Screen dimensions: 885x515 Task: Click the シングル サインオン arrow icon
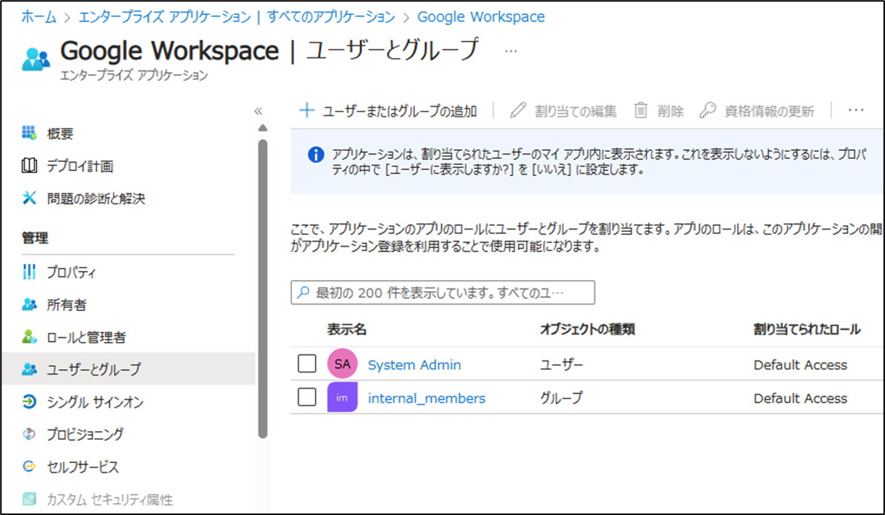point(29,401)
